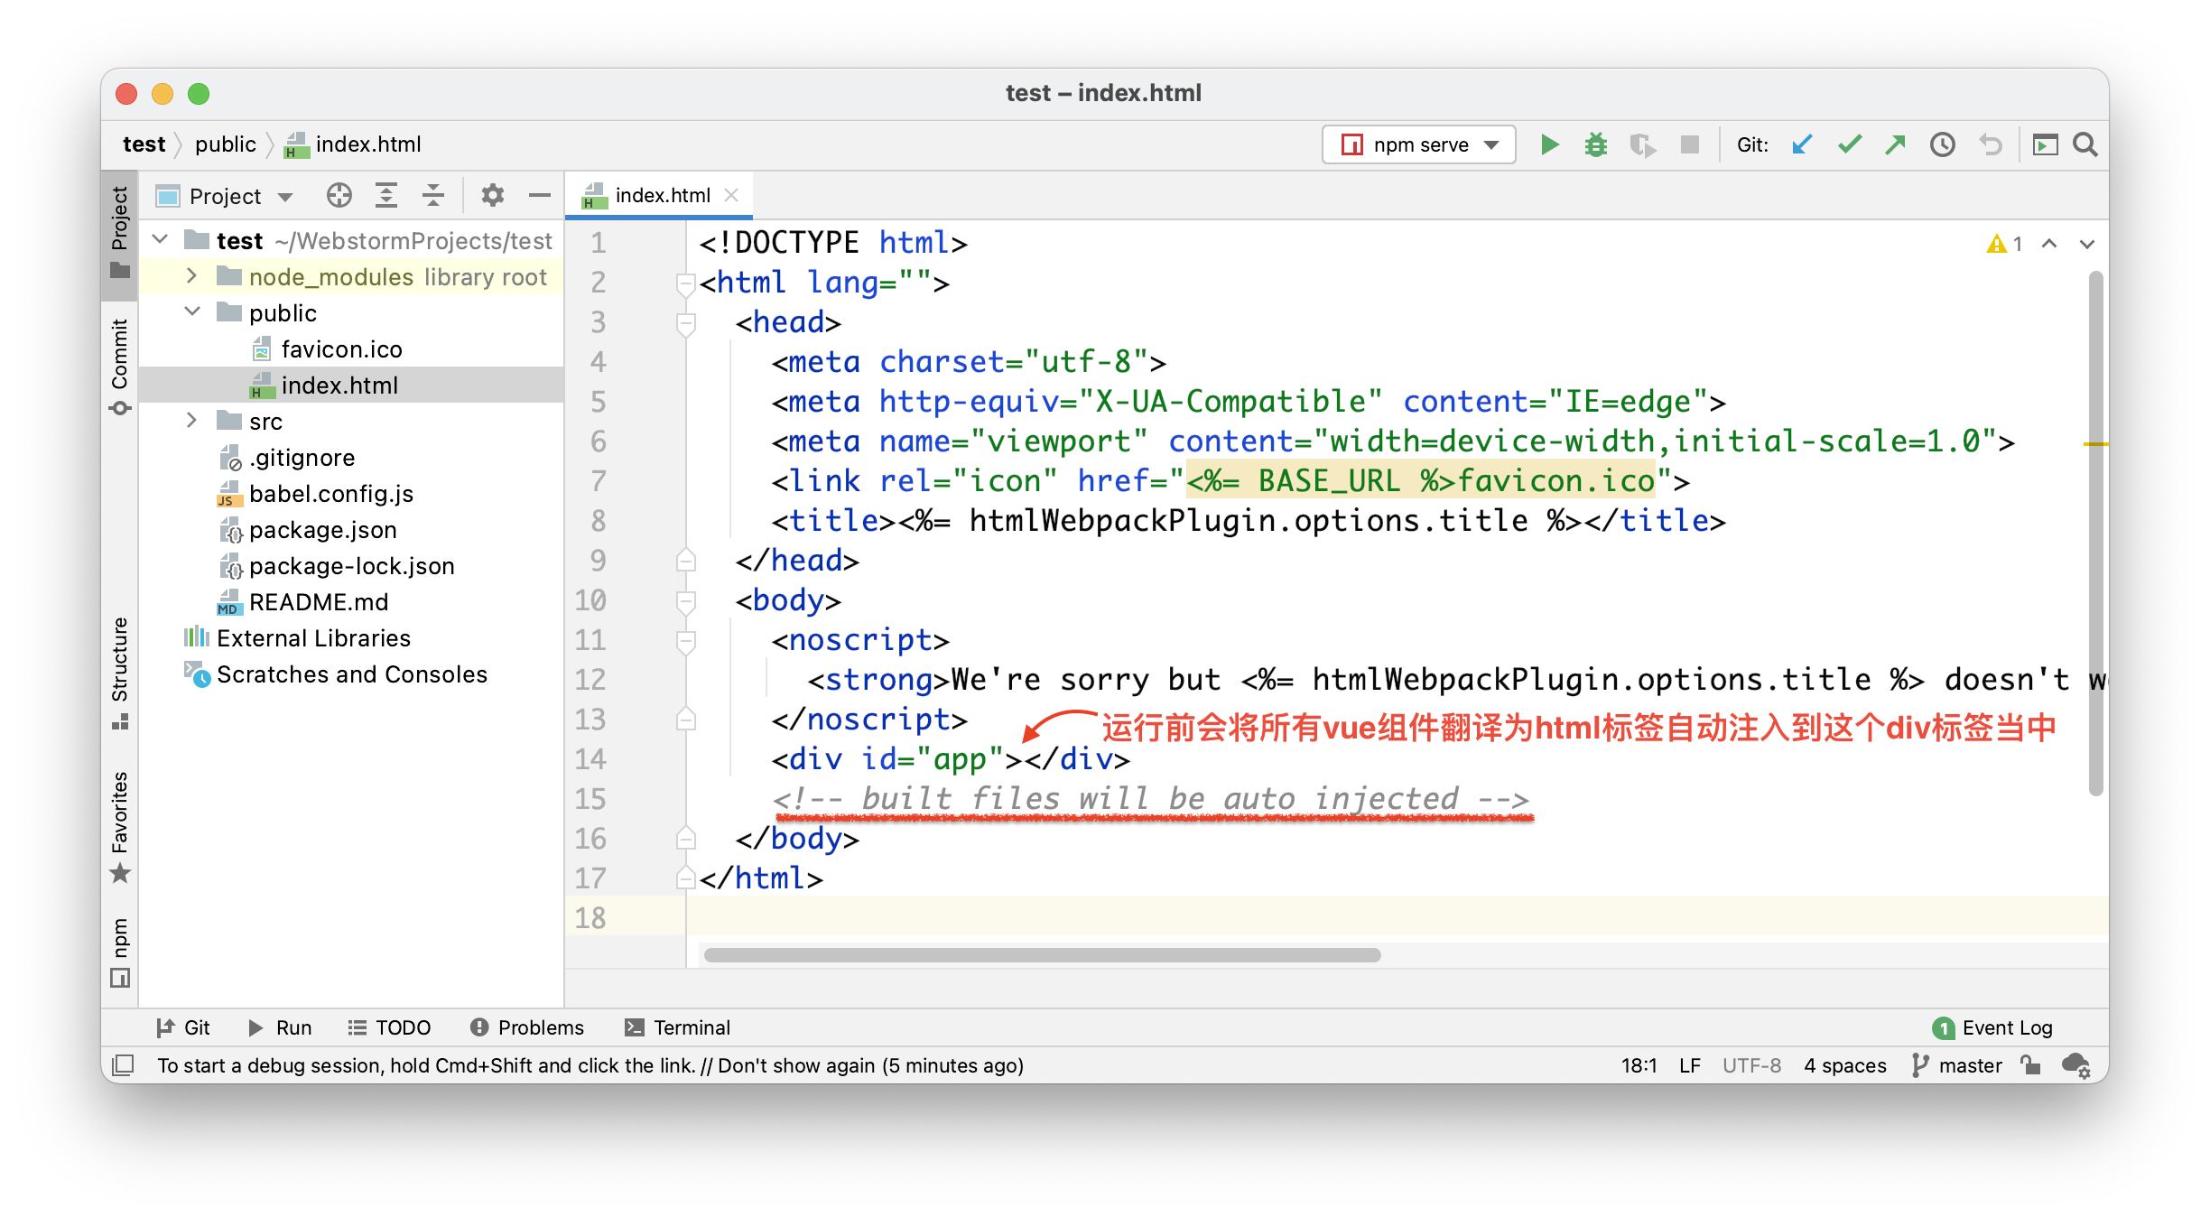Change the LF line separator
The image size is (2210, 1217).
point(1690,1065)
